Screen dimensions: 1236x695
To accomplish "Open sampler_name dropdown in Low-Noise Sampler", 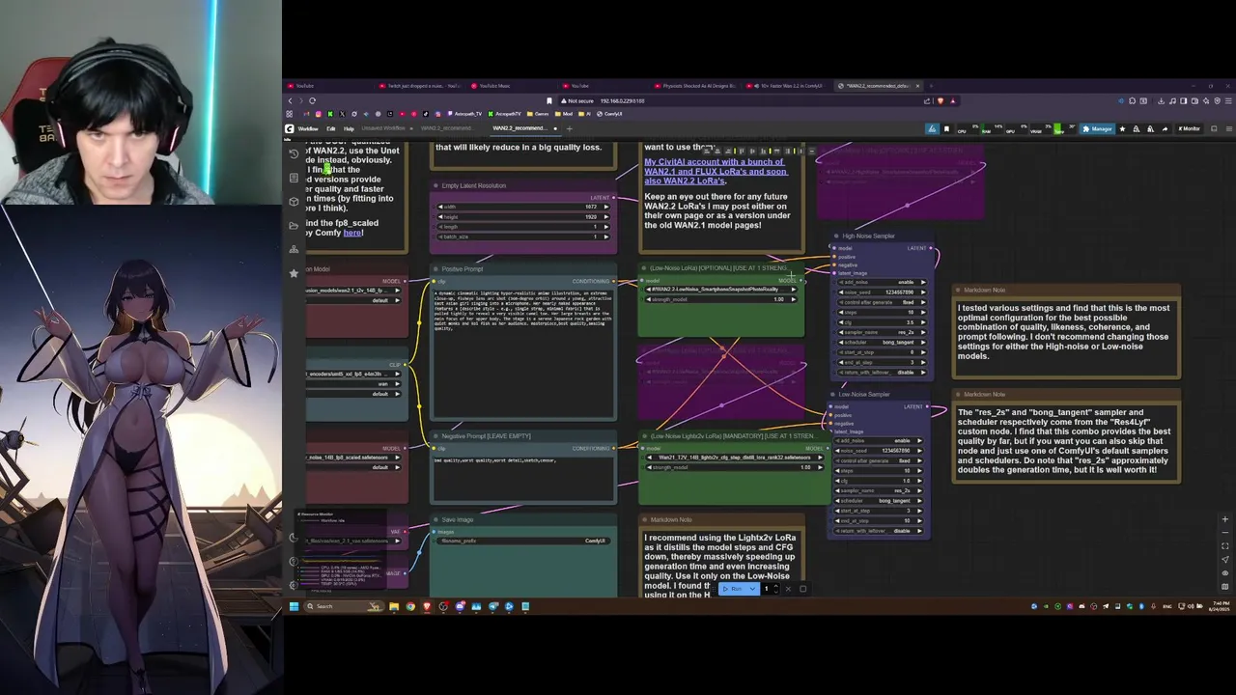I will click(x=878, y=490).
